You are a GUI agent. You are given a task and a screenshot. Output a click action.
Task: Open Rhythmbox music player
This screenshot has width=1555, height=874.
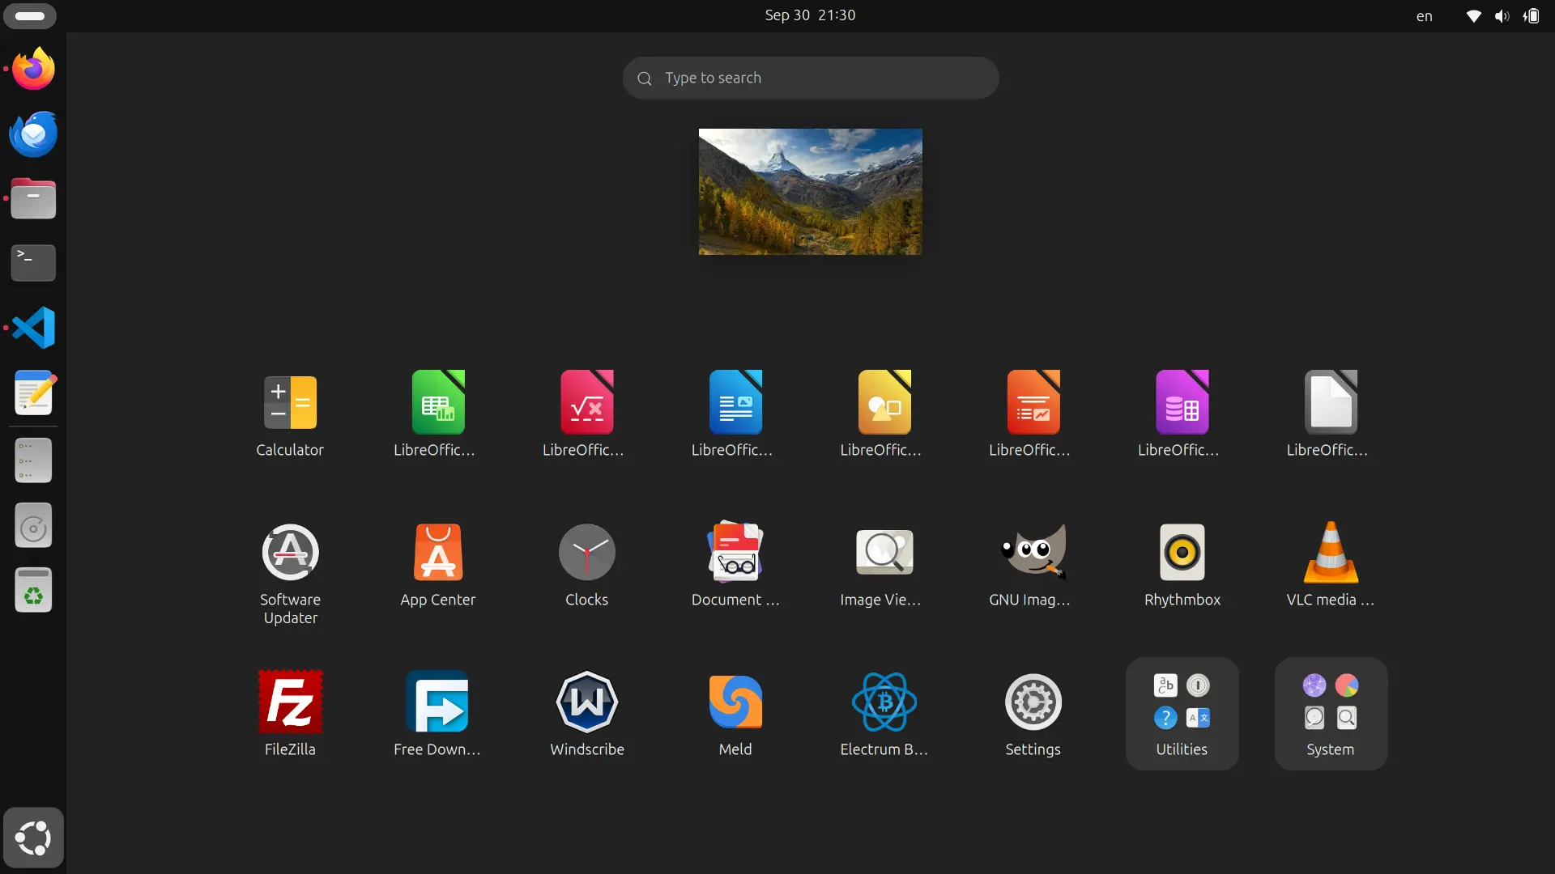[1181, 553]
